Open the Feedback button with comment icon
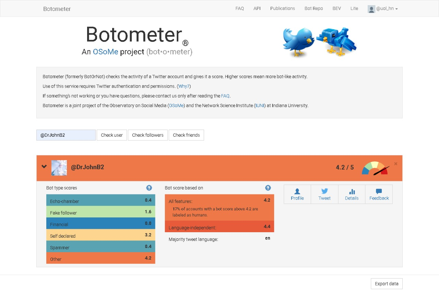The image size is (439, 293). coord(379,194)
